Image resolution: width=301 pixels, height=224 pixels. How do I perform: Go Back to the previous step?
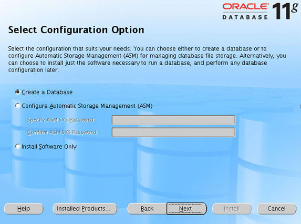click(x=147, y=209)
